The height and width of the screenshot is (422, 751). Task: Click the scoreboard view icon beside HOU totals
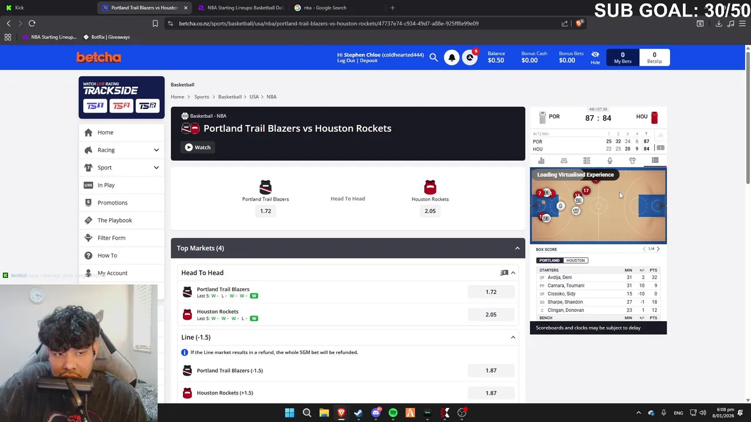[x=660, y=148]
